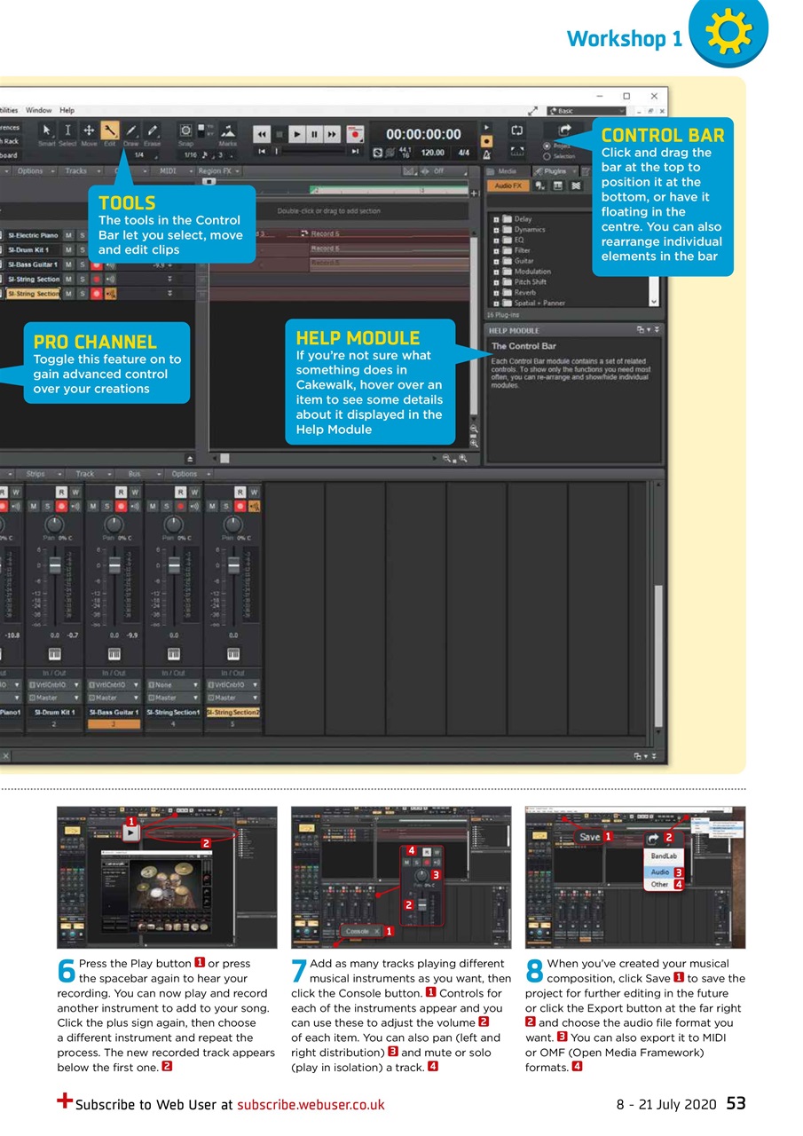Mute the SI-Drum Kit 1 track
This screenshot has height=1136, width=803.
(x=69, y=249)
